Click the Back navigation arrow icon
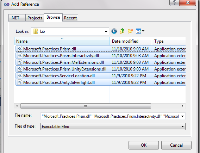 pos(114,31)
